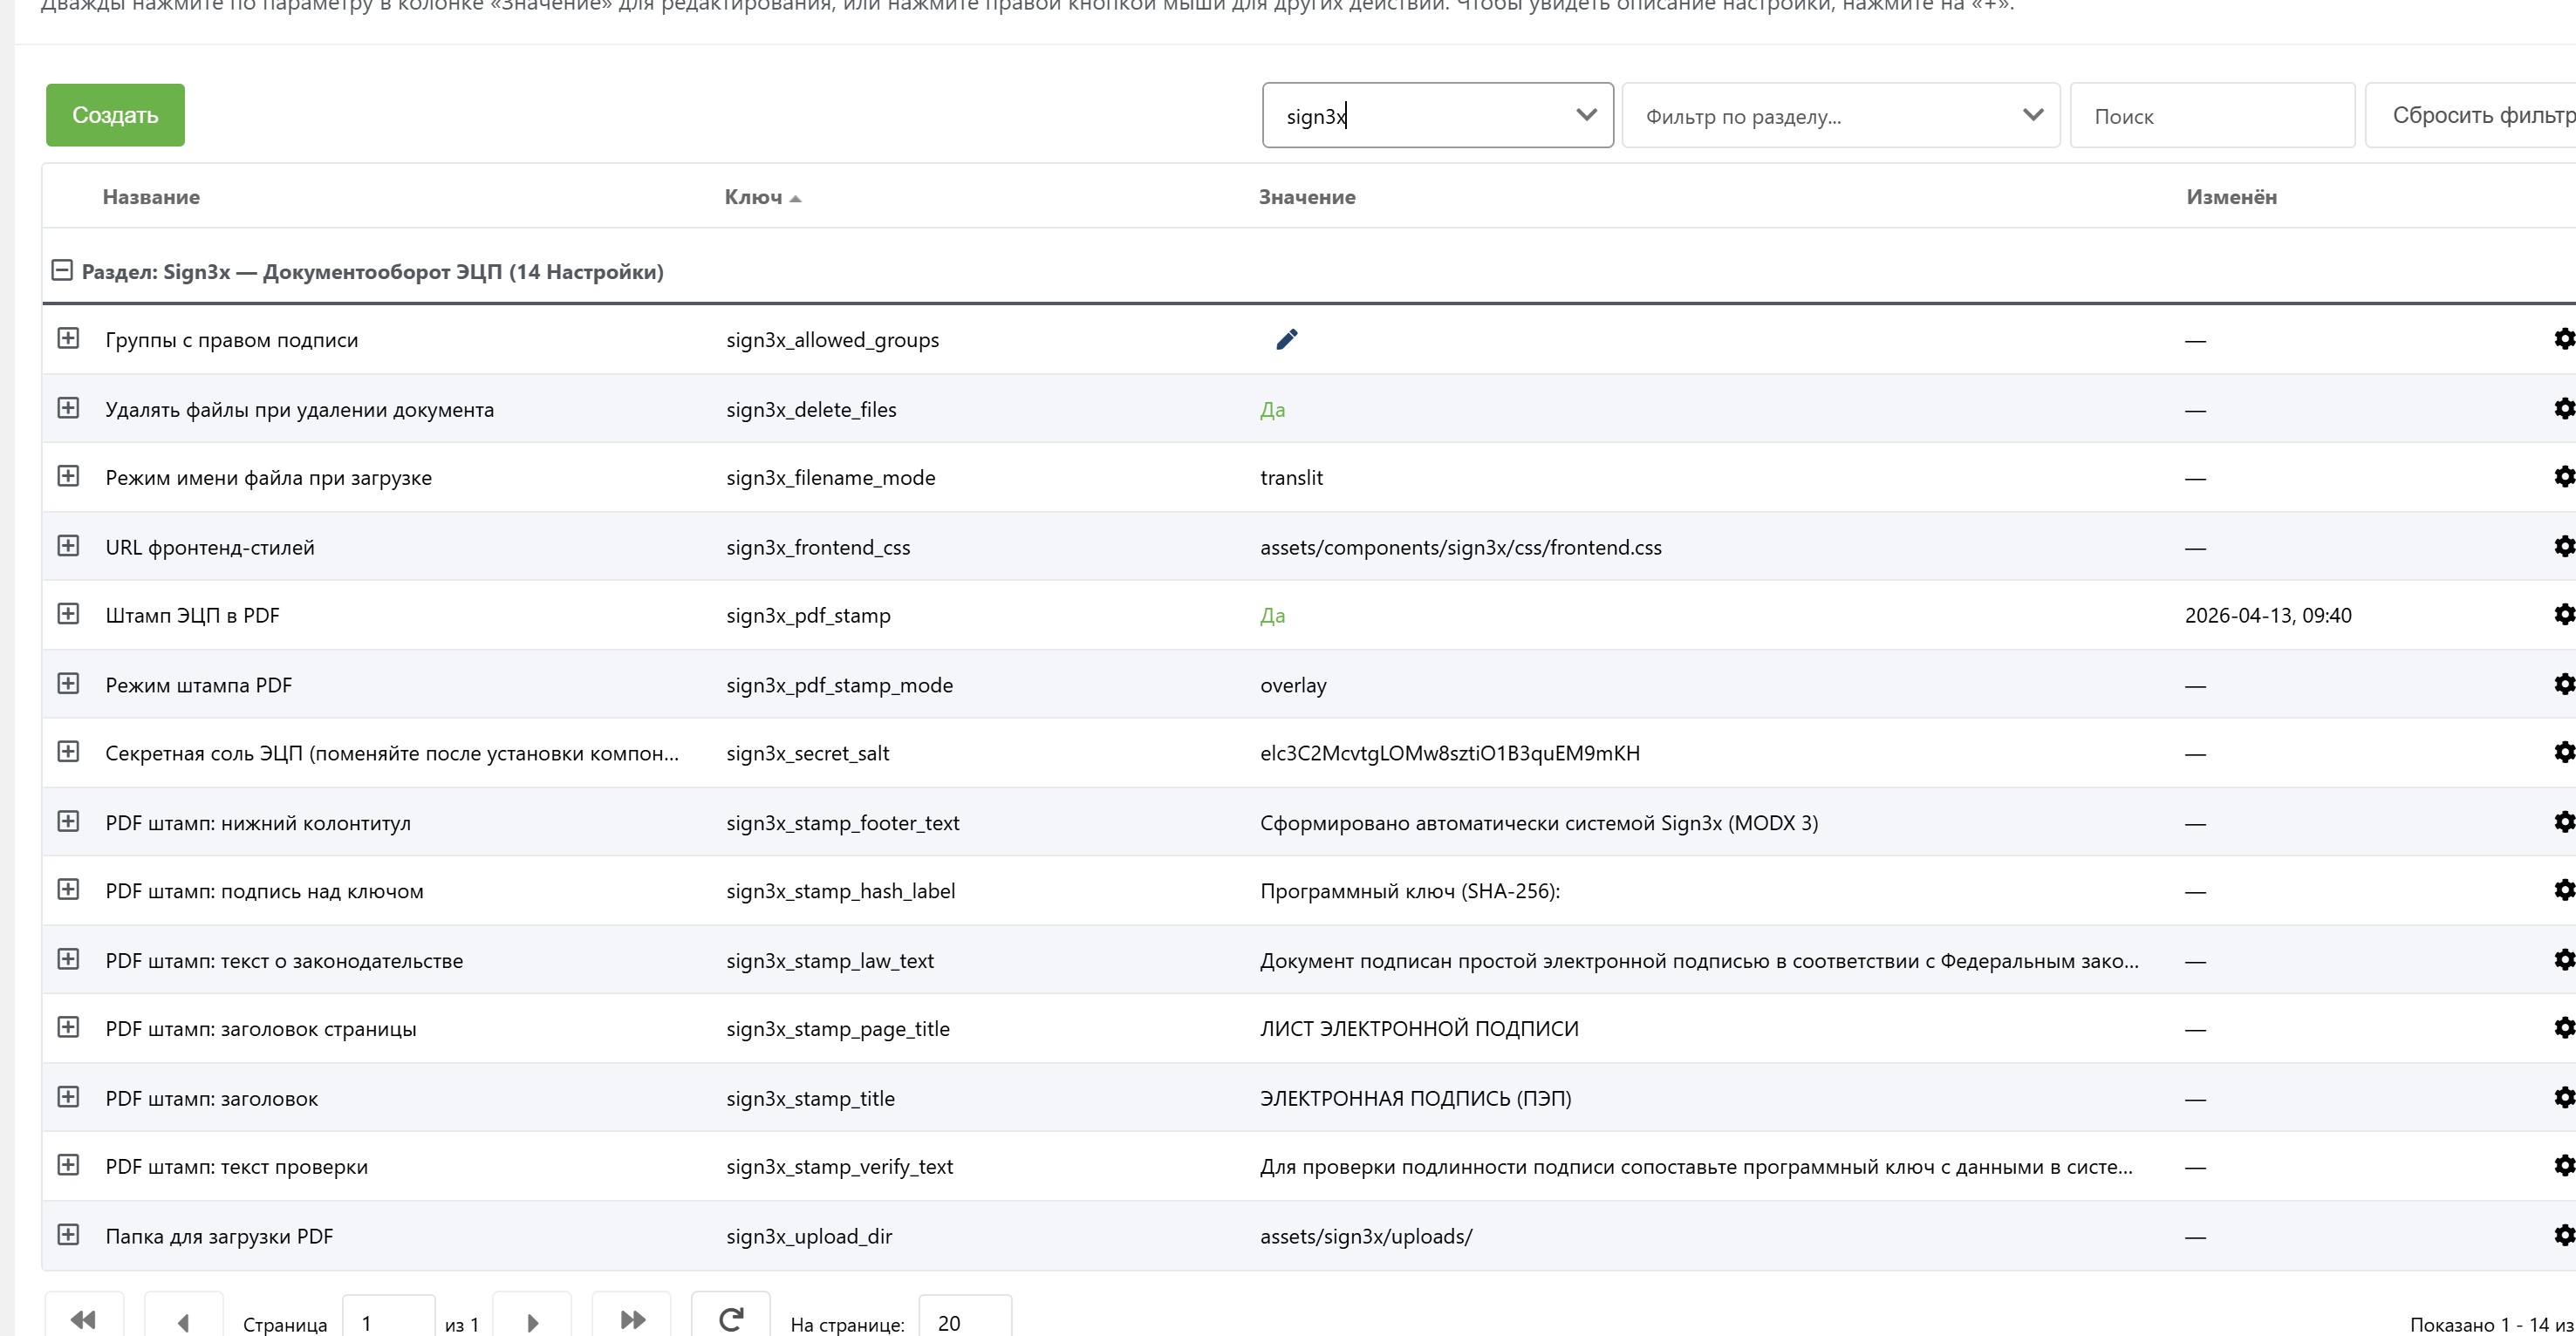The width and height of the screenshot is (2576, 1336).
Task: Refresh the settings grid
Action: (731, 1320)
